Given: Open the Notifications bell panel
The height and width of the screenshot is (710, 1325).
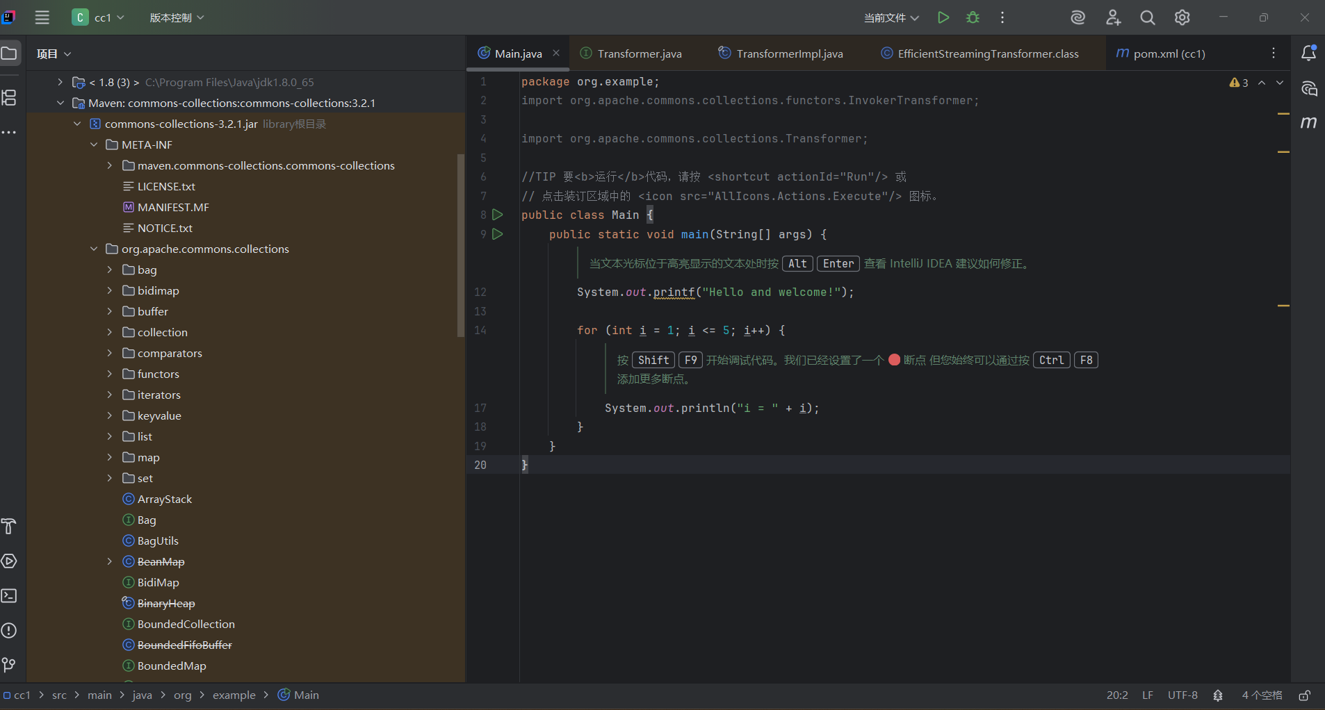Looking at the screenshot, I should pyautogui.click(x=1308, y=53).
